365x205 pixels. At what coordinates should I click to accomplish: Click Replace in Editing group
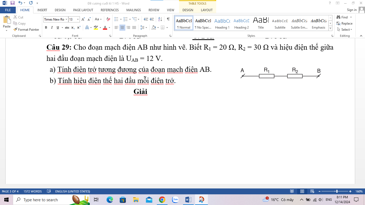coord(344,23)
